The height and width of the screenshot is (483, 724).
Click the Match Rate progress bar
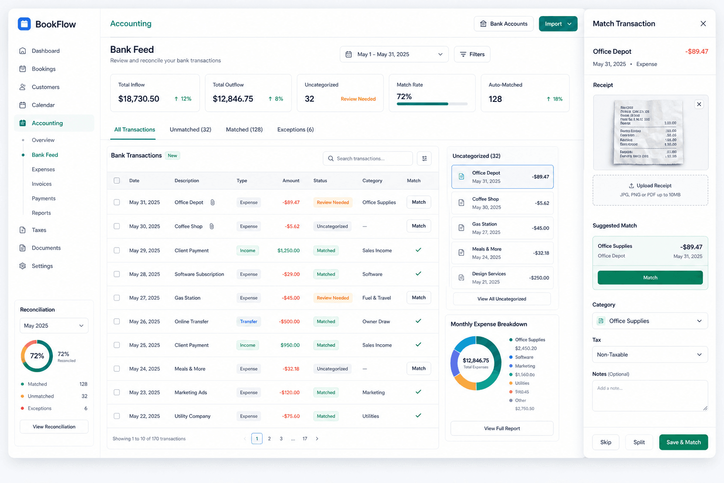(x=432, y=104)
